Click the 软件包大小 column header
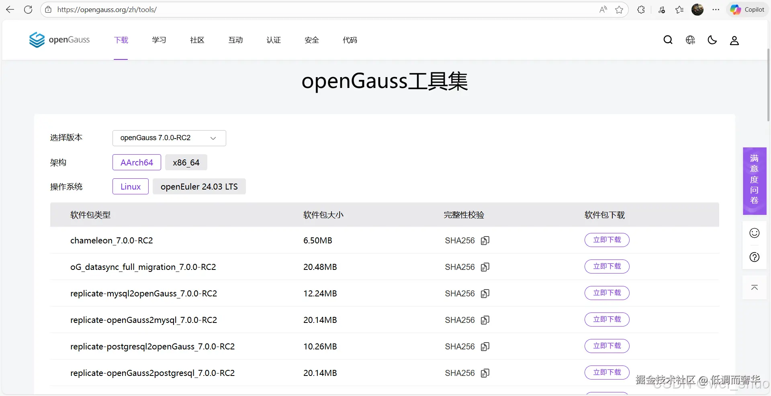 point(323,215)
